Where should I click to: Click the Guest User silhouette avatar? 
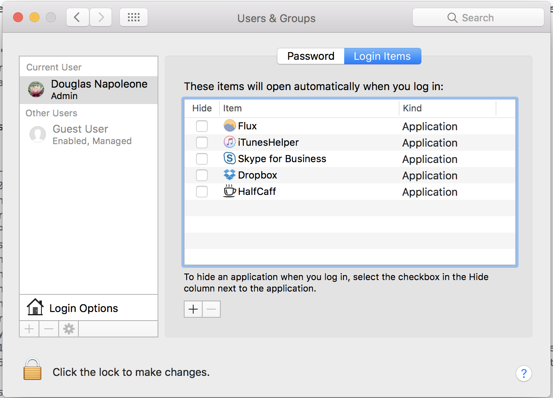(38, 134)
